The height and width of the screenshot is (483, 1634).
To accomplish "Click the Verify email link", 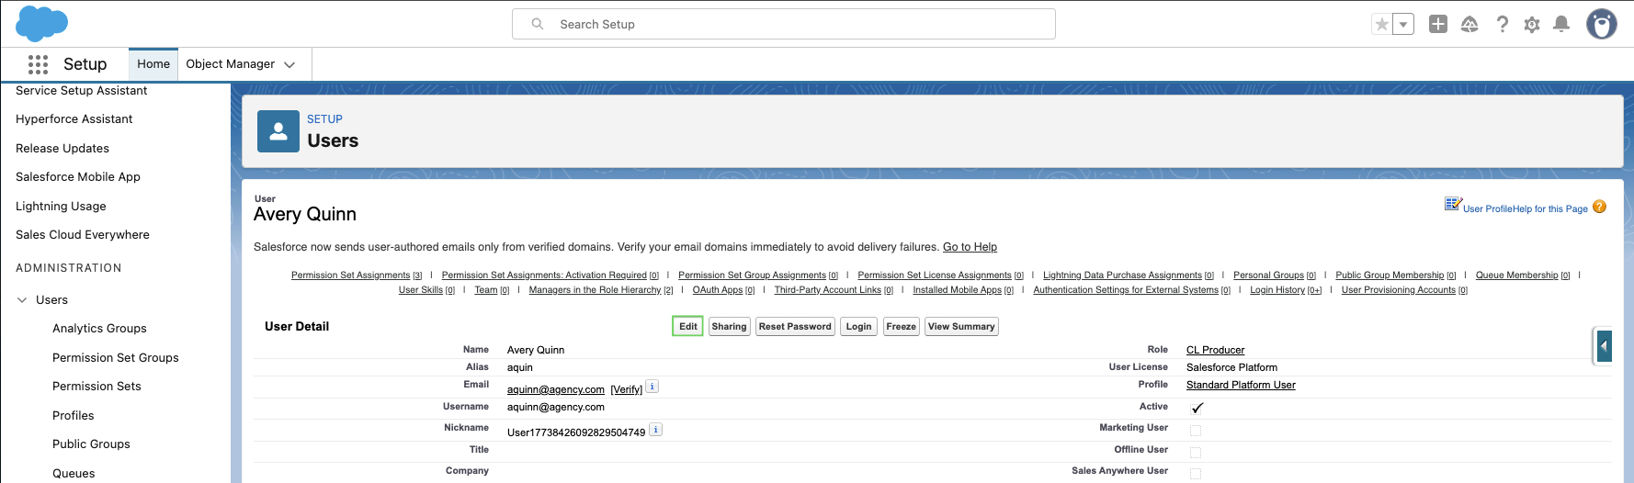I will tap(627, 389).
